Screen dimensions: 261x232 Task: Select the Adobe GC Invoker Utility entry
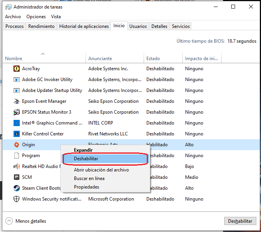(47, 80)
